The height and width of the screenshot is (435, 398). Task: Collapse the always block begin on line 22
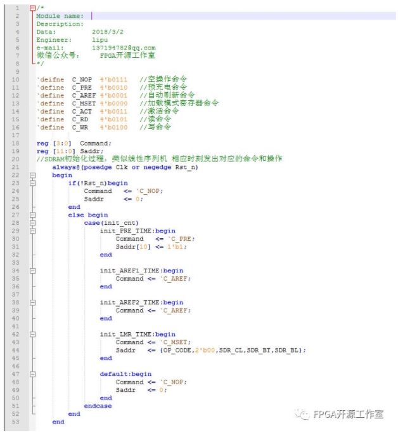click(33, 175)
